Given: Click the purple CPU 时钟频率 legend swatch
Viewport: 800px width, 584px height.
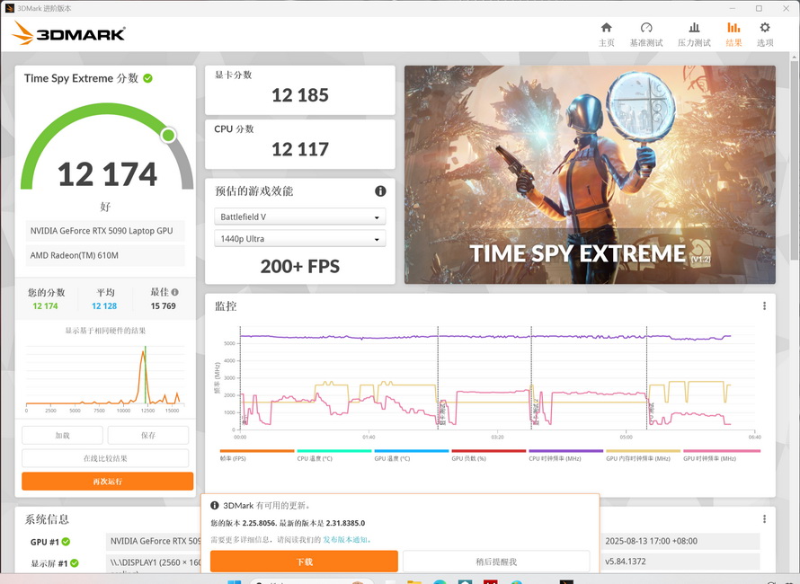Looking at the screenshot, I should click(565, 451).
